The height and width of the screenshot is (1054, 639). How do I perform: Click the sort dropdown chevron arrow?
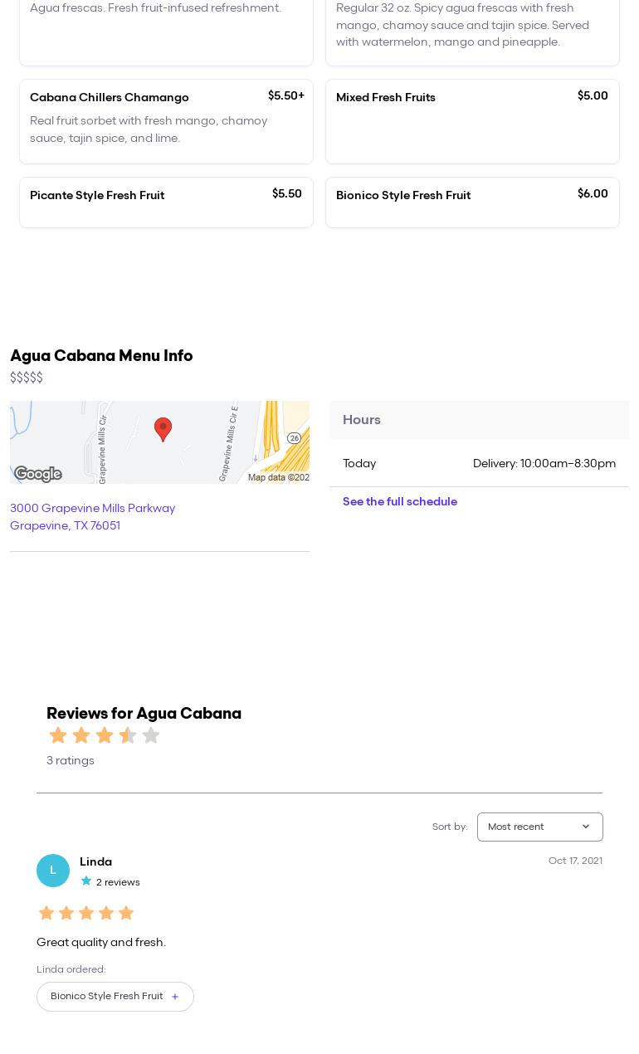[x=586, y=827]
